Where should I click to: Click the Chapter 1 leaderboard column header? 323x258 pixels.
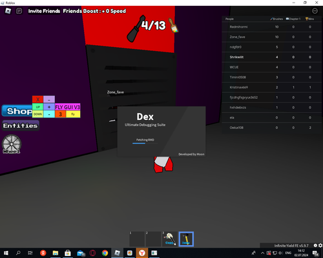(293, 19)
